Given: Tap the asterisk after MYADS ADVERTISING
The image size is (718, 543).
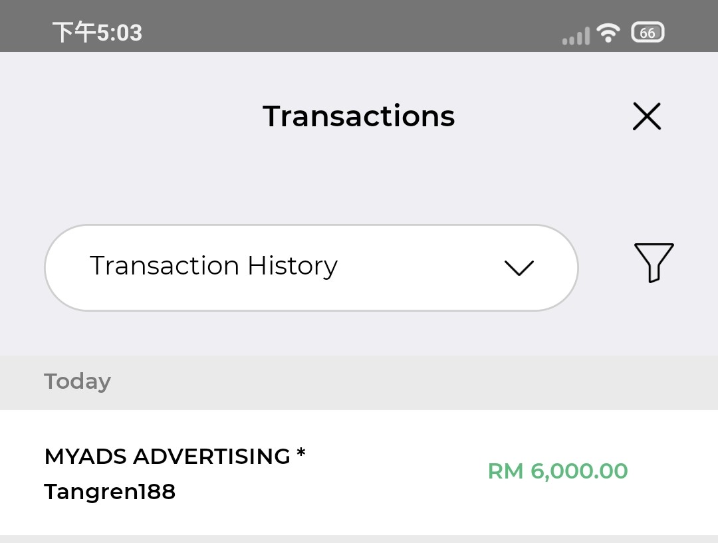Looking at the screenshot, I should click(301, 453).
